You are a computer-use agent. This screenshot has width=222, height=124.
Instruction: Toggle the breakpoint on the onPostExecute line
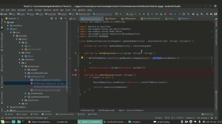point(76,75)
